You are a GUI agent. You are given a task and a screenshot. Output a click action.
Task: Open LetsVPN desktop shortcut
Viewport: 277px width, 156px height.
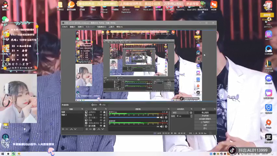point(269,35)
